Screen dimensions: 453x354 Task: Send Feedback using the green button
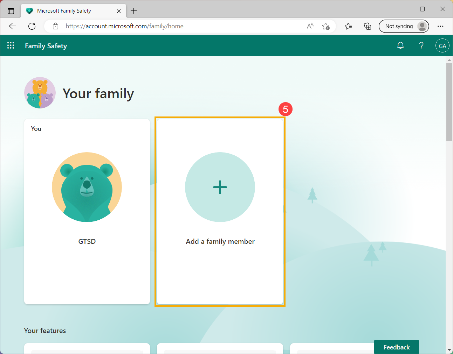(x=396, y=347)
